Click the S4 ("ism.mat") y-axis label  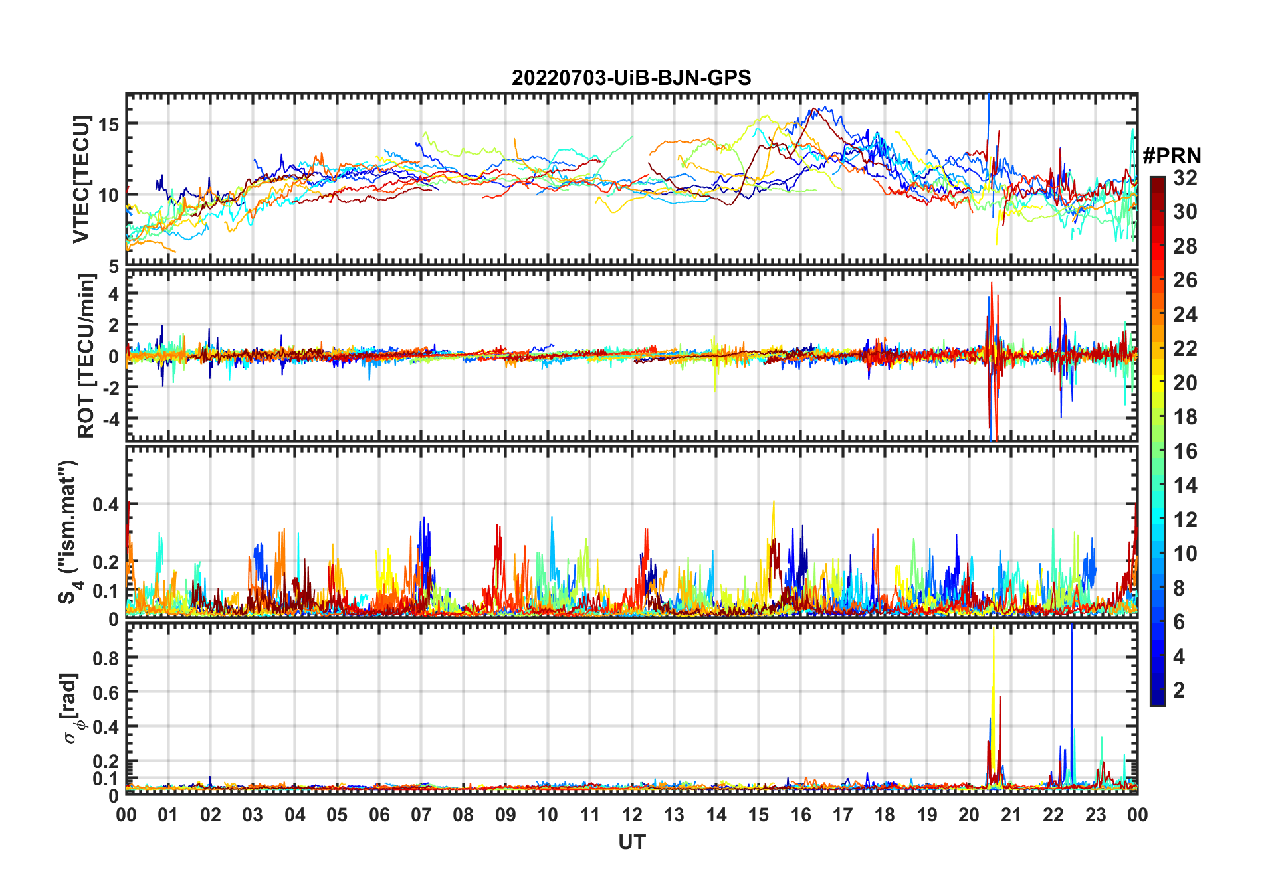[x=69, y=532]
